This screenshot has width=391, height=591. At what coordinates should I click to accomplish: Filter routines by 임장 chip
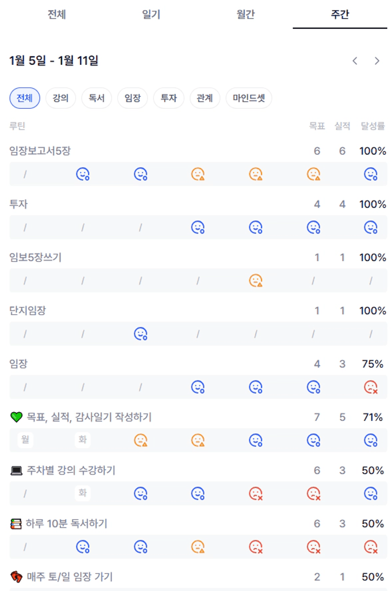pos(132,98)
